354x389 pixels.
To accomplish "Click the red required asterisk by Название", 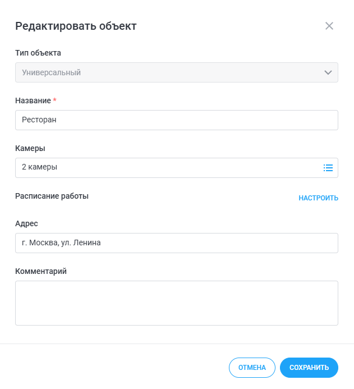I will coord(55,100).
